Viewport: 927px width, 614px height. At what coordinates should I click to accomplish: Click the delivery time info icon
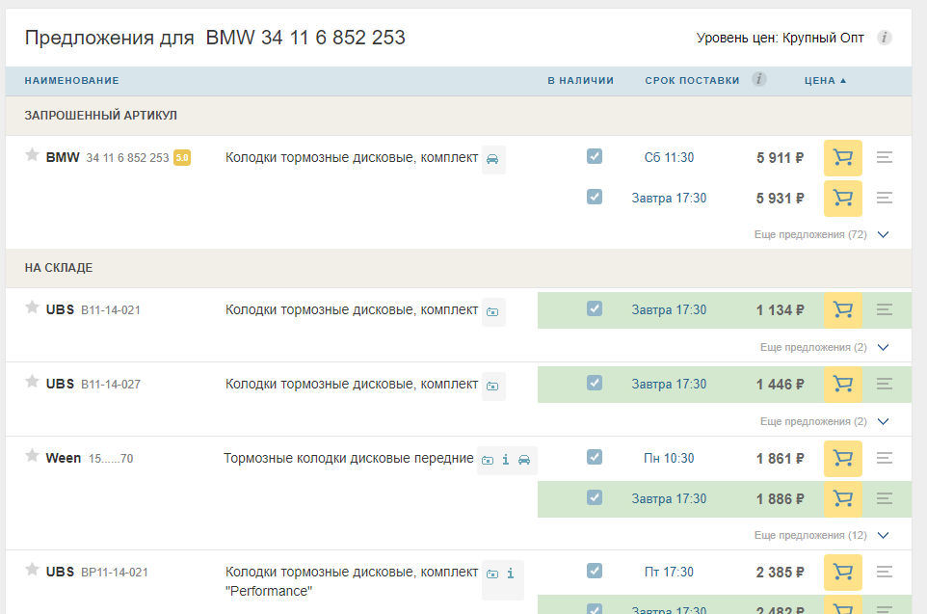[759, 79]
